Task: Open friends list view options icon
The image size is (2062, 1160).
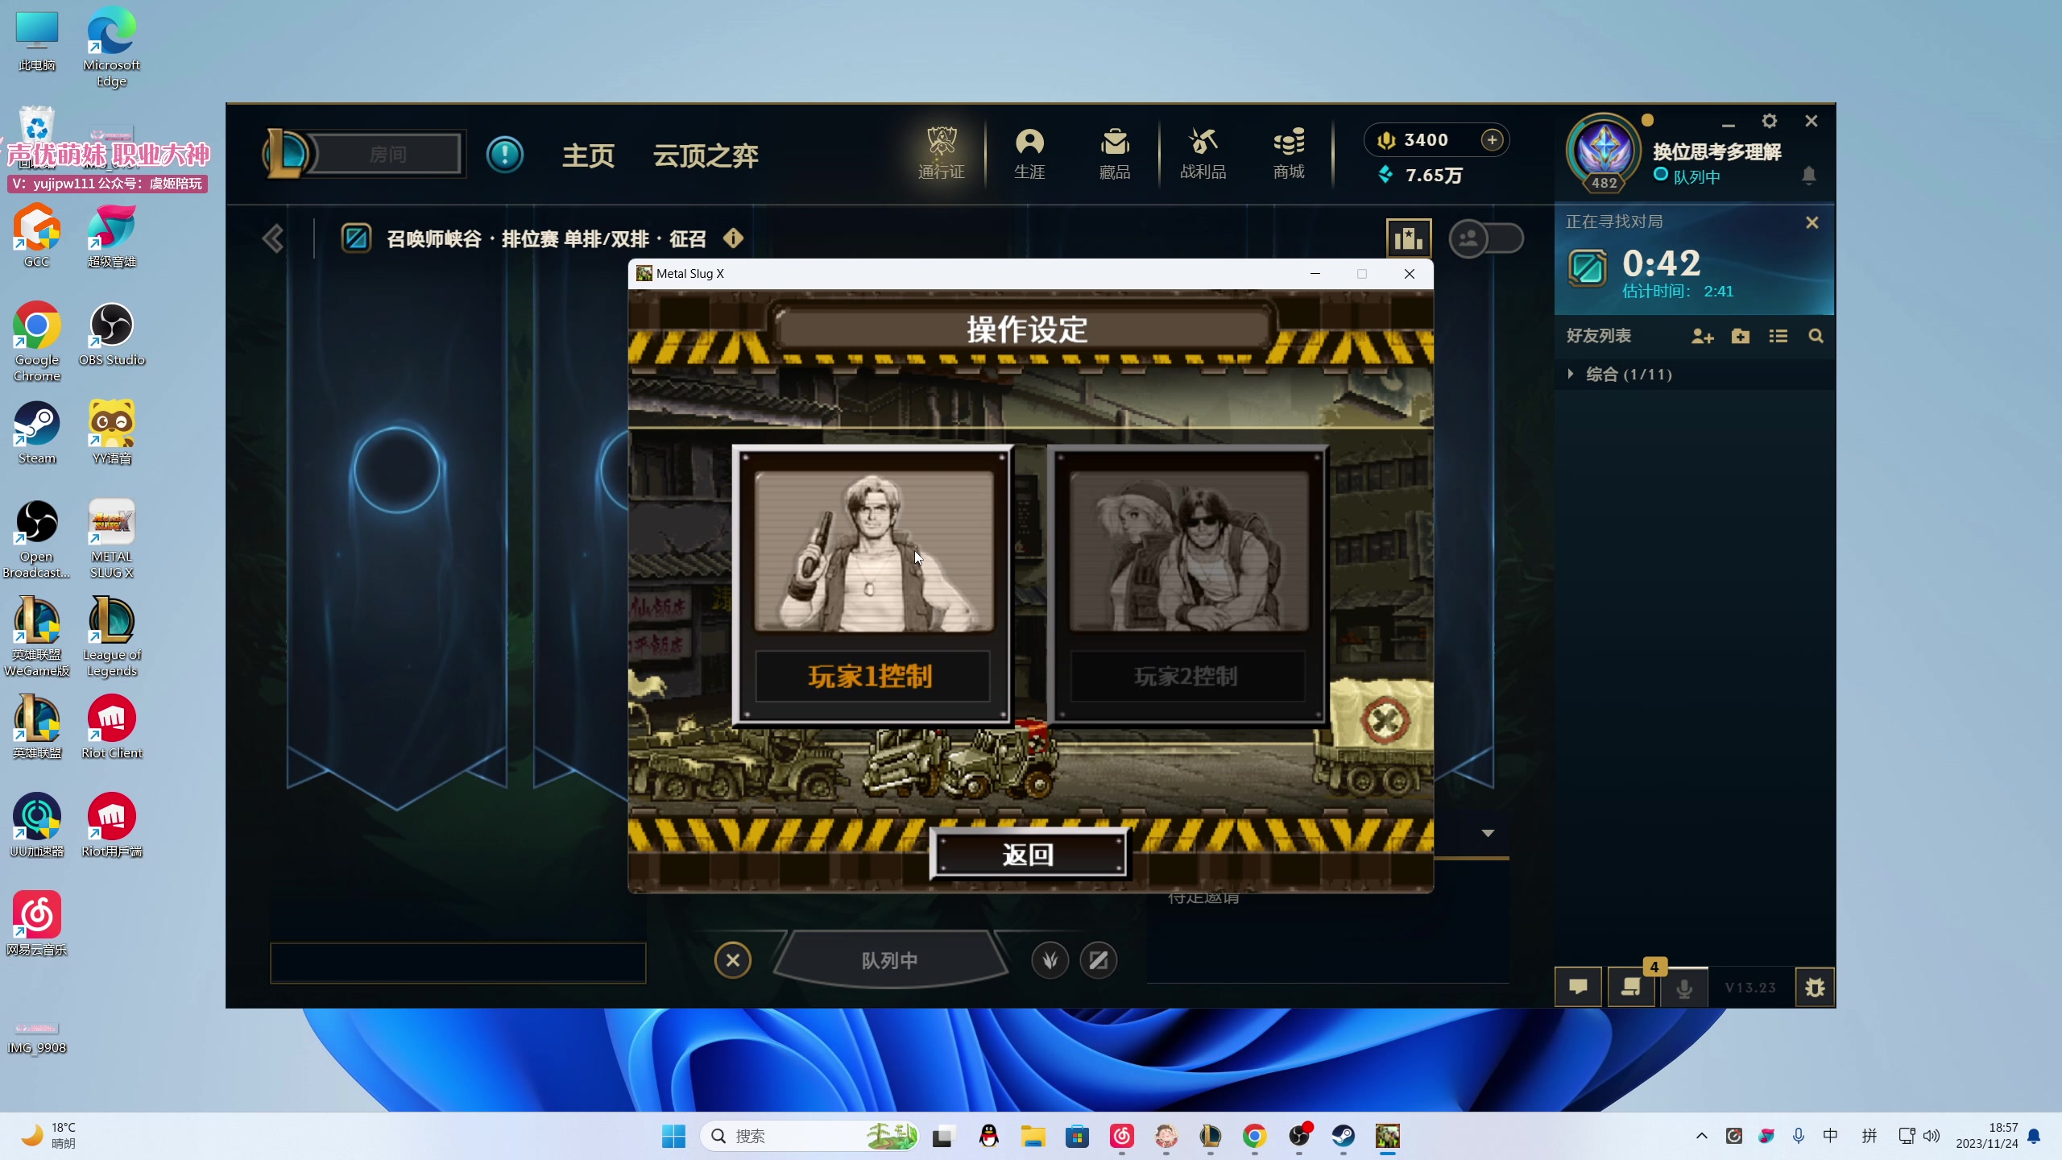Action: point(1778,336)
